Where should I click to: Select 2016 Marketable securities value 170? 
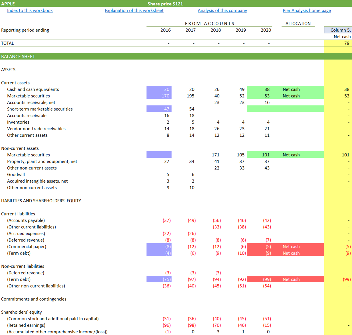159,96
